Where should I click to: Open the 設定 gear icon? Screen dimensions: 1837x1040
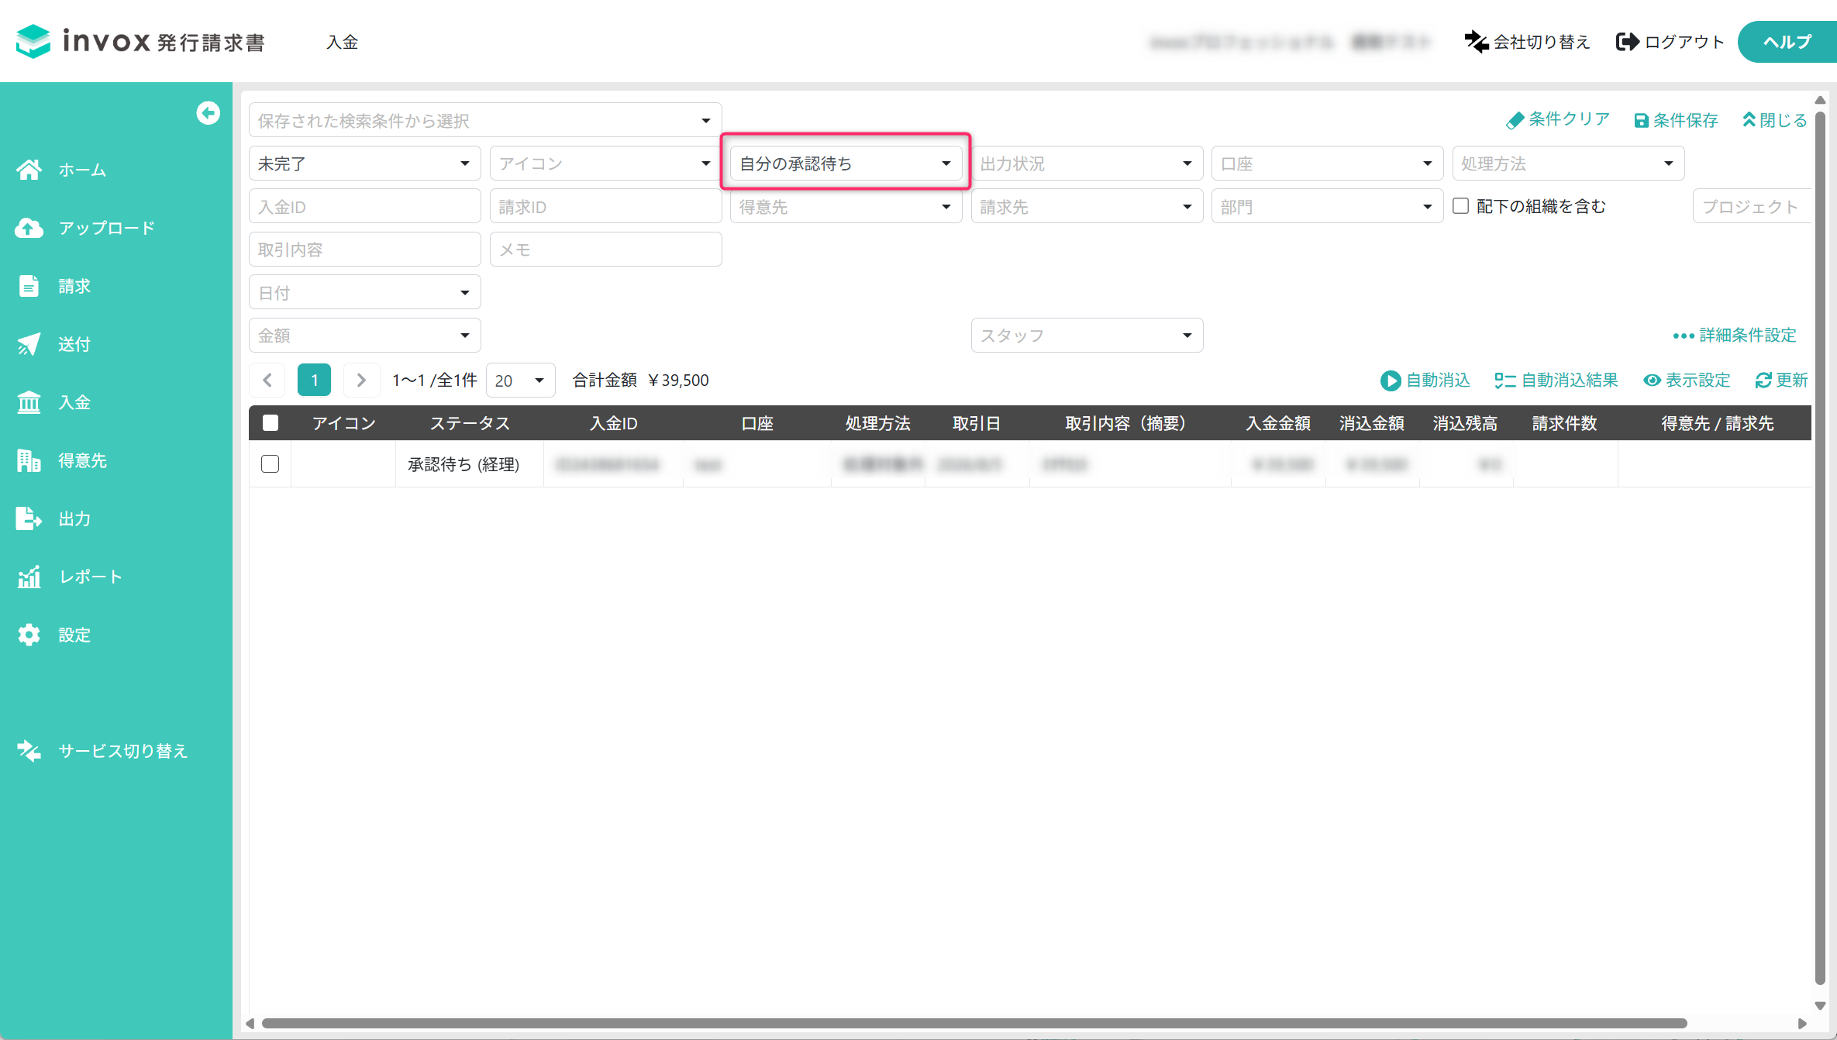[29, 635]
